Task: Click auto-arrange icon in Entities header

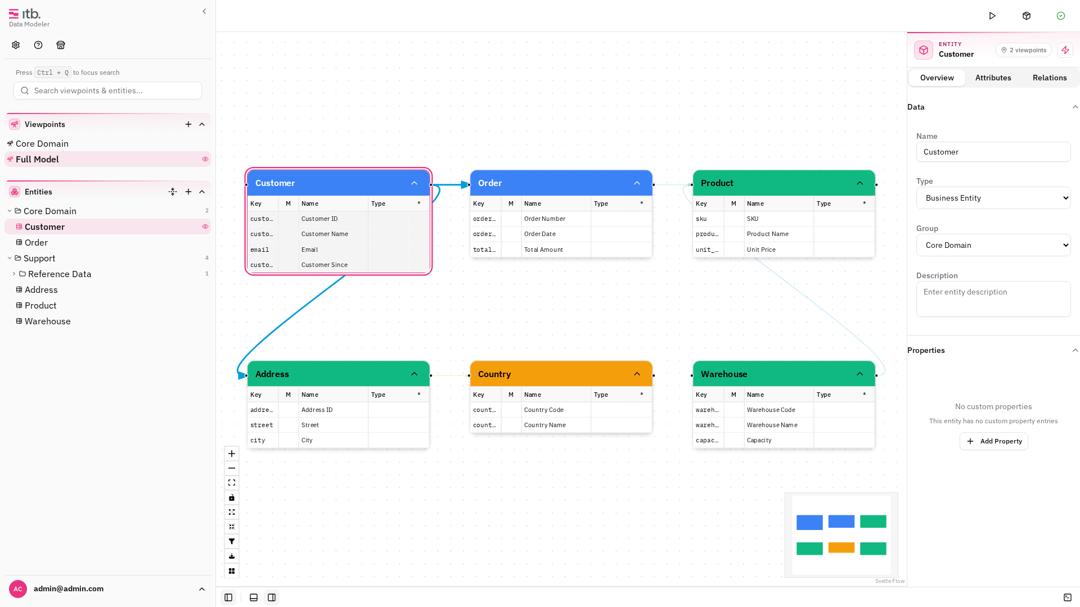Action: [173, 192]
